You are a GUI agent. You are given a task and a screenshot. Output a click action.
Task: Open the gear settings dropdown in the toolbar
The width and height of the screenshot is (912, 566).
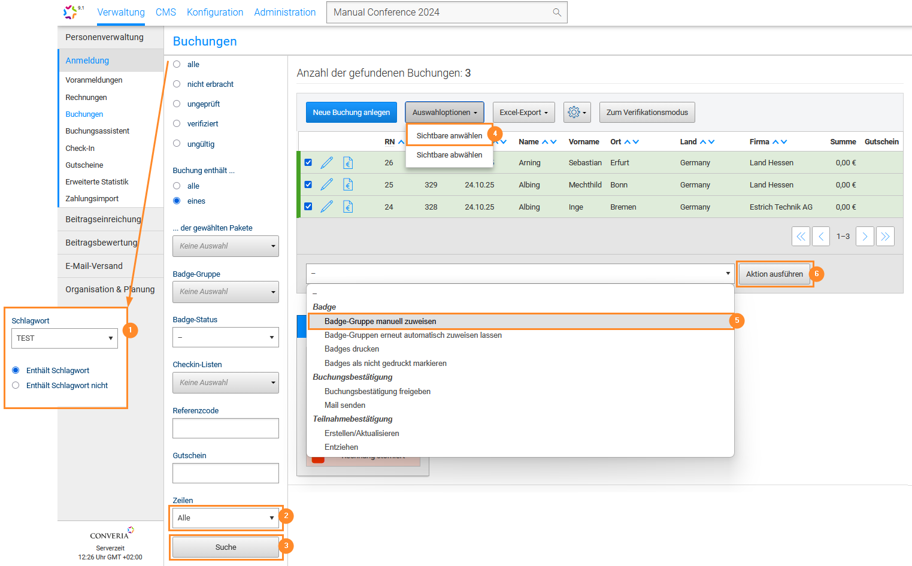(x=577, y=113)
